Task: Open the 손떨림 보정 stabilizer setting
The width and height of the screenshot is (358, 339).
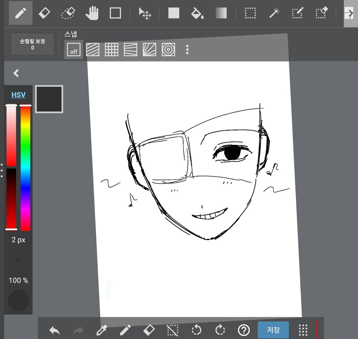Action: tap(33, 44)
